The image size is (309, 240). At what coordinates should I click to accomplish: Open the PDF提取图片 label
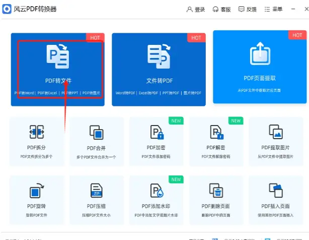(275, 148)
